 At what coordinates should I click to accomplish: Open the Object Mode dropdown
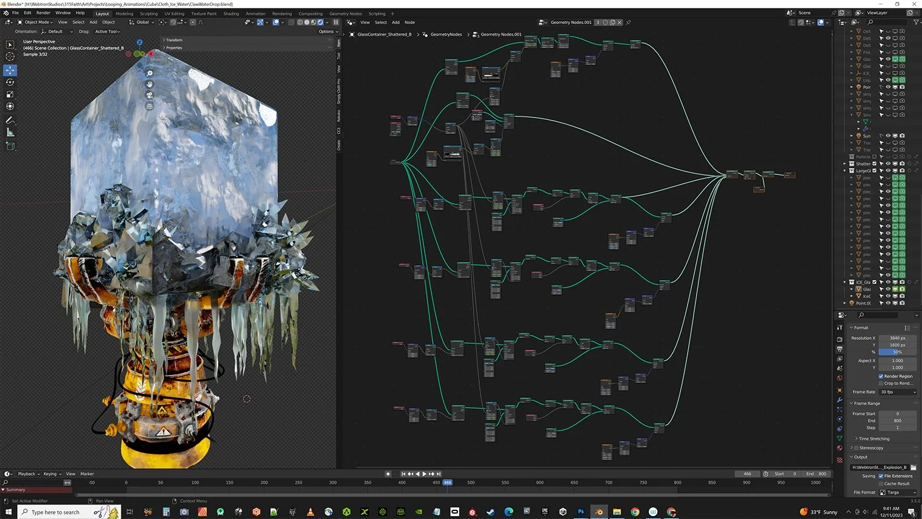point(35,22)
